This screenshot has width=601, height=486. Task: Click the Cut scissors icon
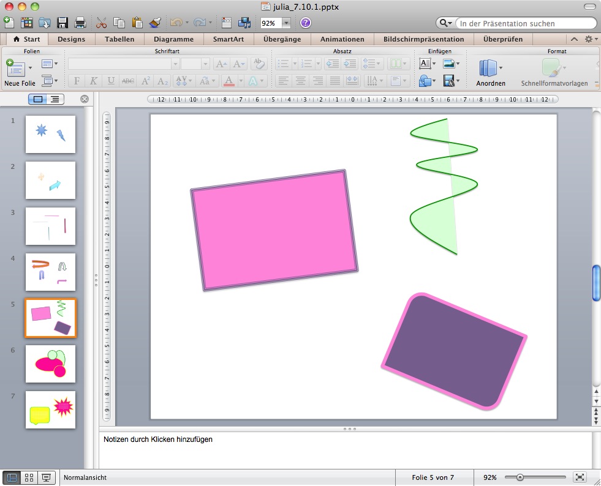pos(102,23)
